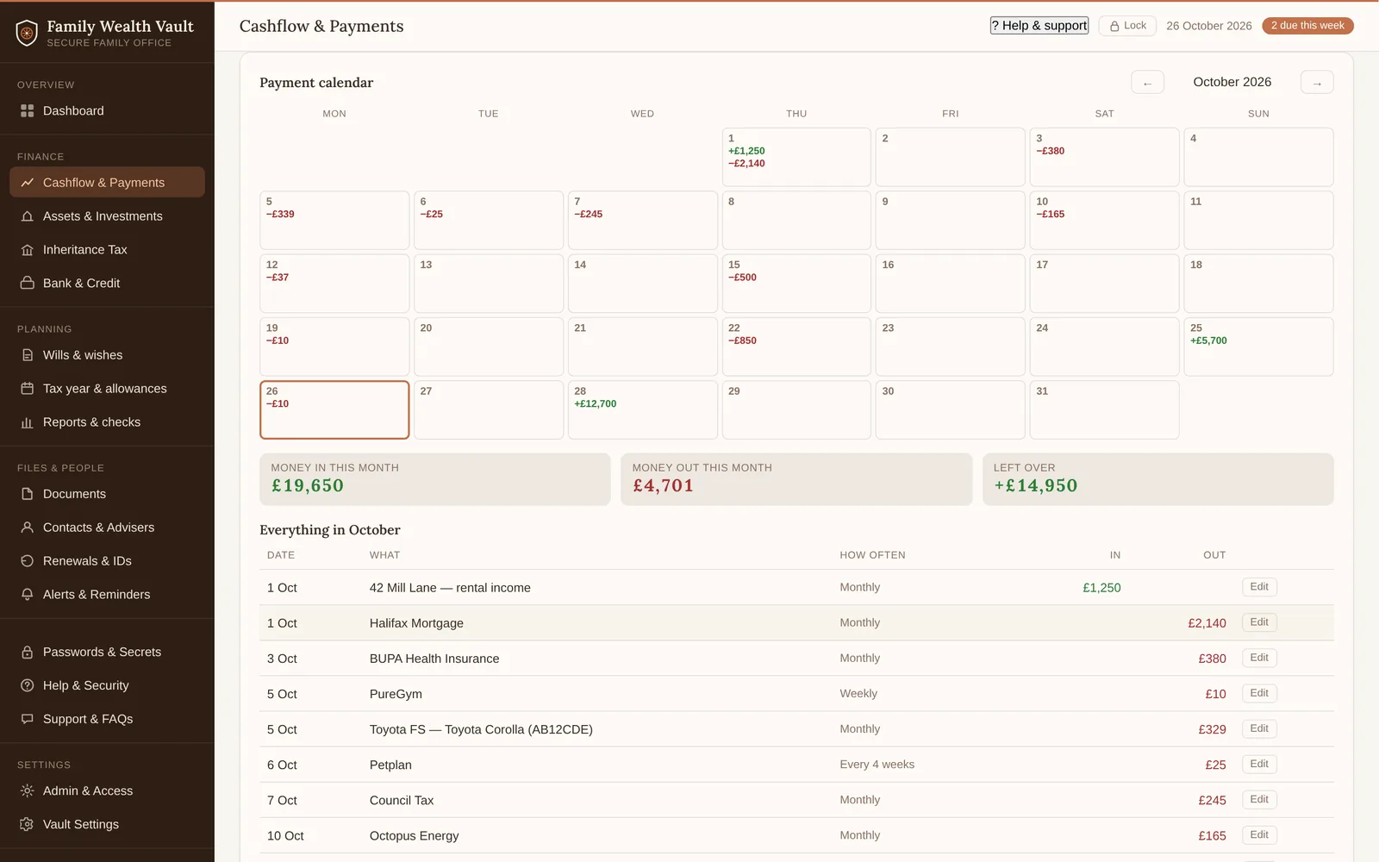Image resolution: width=1379 pixels, height=862 pixels.
Task: Click the 26 October 2026 date text
Action: pos(1209,26)
